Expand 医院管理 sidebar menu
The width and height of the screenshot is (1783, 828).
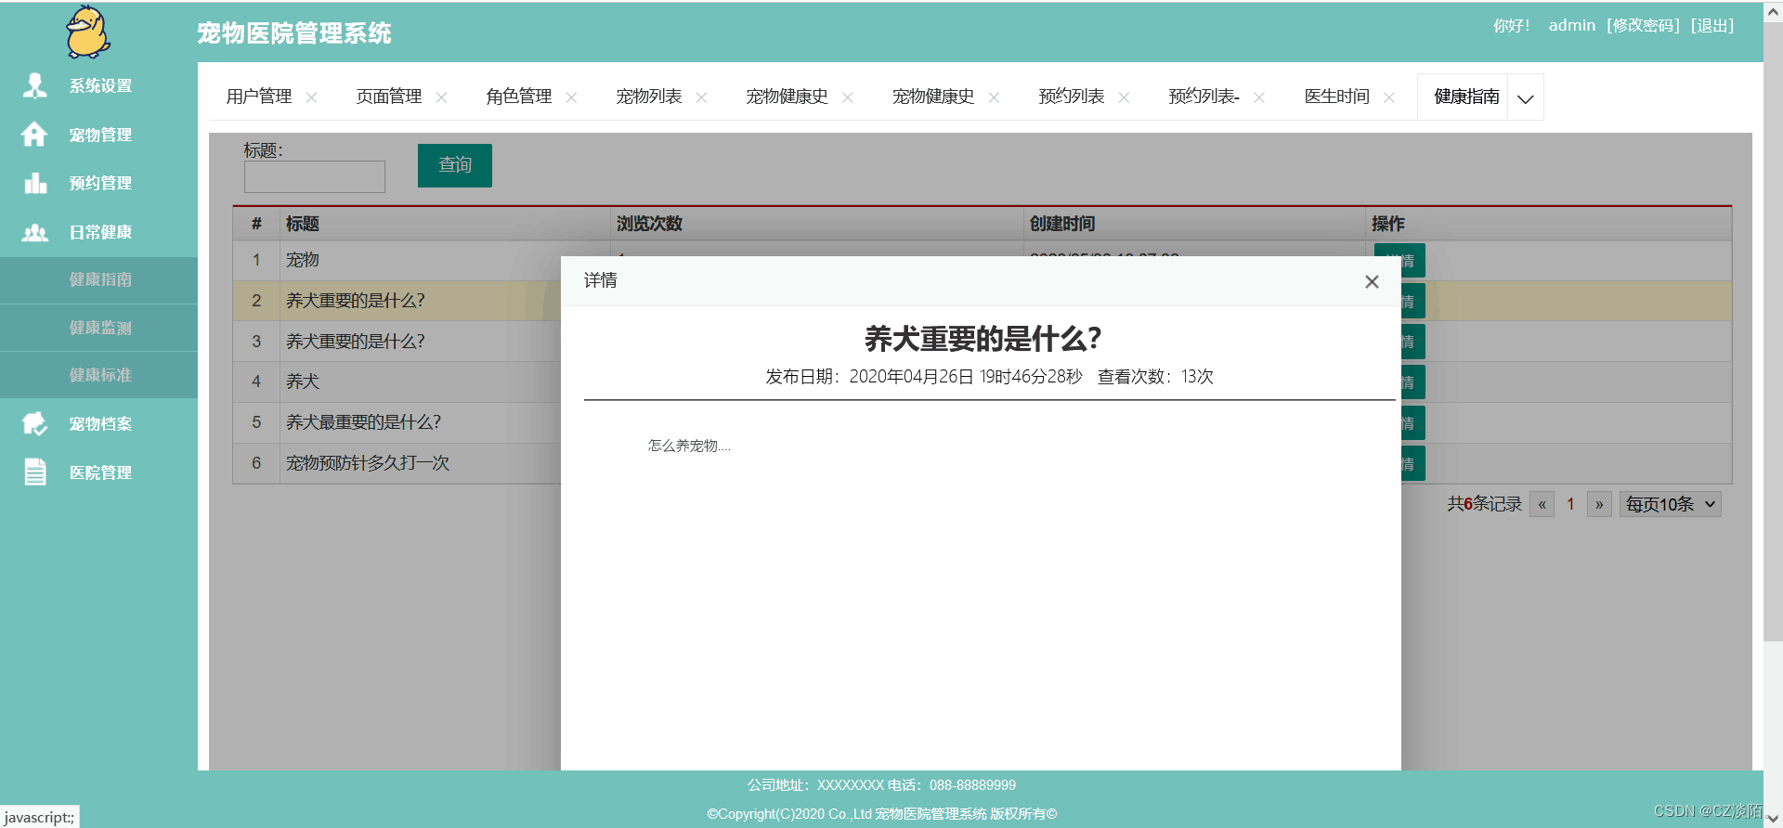click(x=99, y=472)
